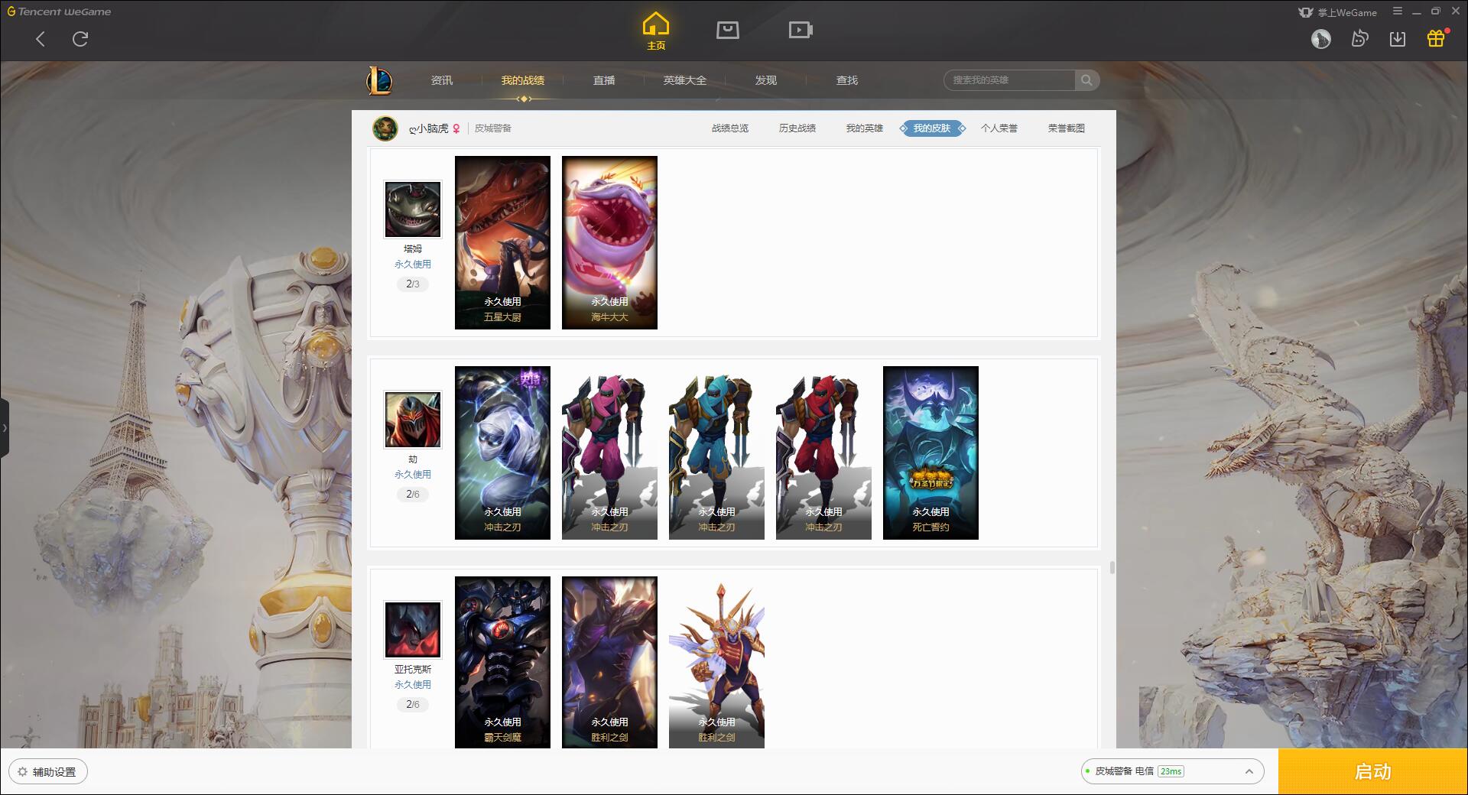Expand the 皮城警备 电信 server dropdown
The image size is (1468, 795).
coord(1172,771)
